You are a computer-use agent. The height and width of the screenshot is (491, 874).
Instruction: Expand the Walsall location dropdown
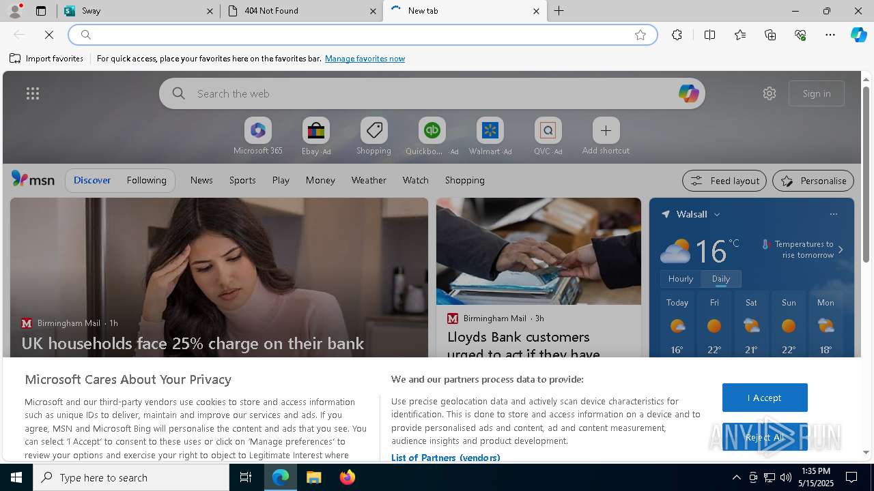pyautogui.click(x=717, y=214)
